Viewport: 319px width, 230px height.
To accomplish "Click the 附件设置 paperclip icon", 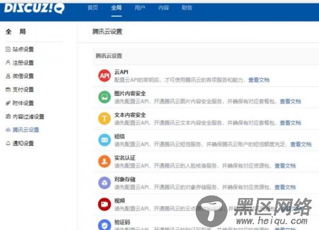I will click(8, 103).
